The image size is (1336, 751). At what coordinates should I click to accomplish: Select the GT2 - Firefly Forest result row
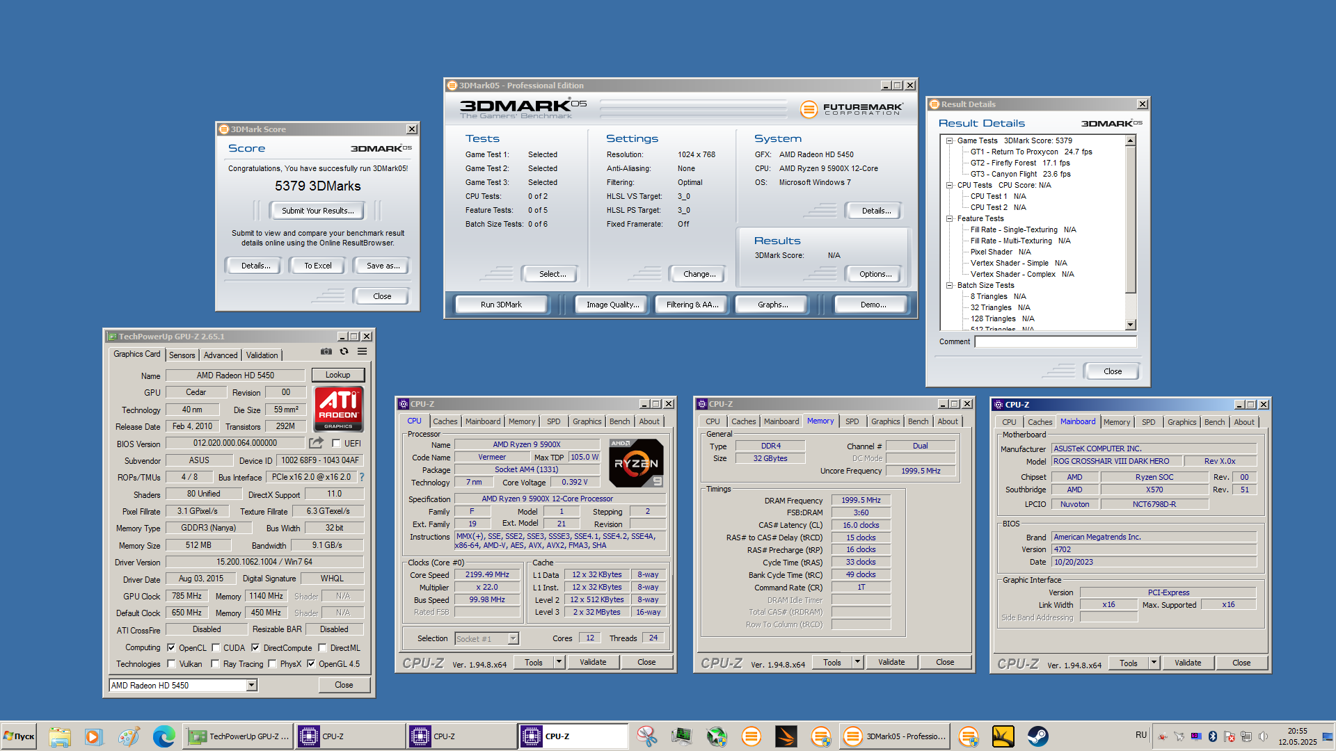pos(1020,163)
